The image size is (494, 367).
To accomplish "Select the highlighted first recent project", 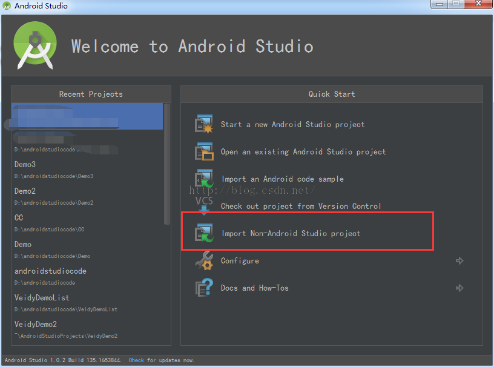I will click(x=87, y=116).
